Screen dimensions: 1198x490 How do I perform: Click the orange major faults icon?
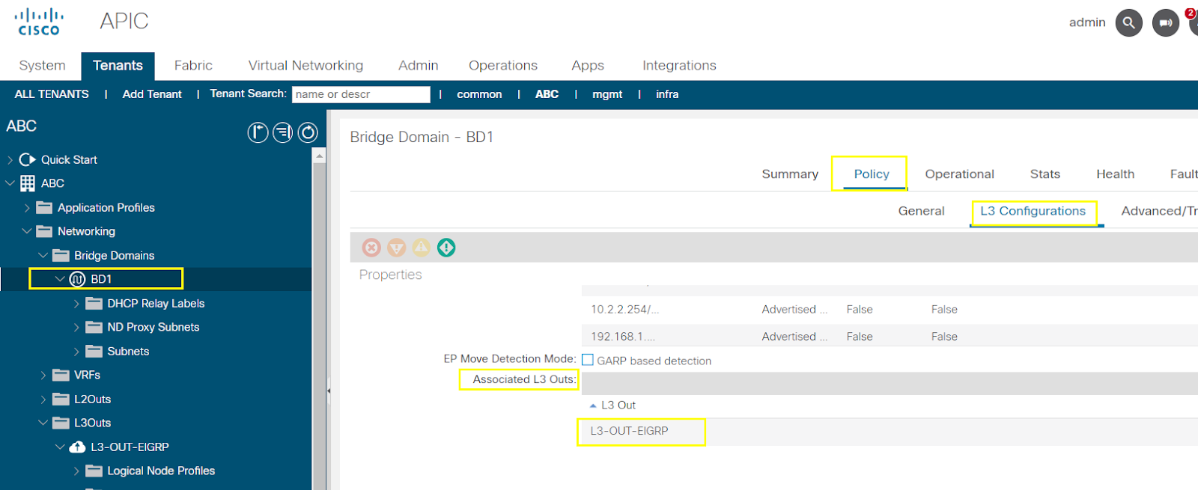[397, 248]
